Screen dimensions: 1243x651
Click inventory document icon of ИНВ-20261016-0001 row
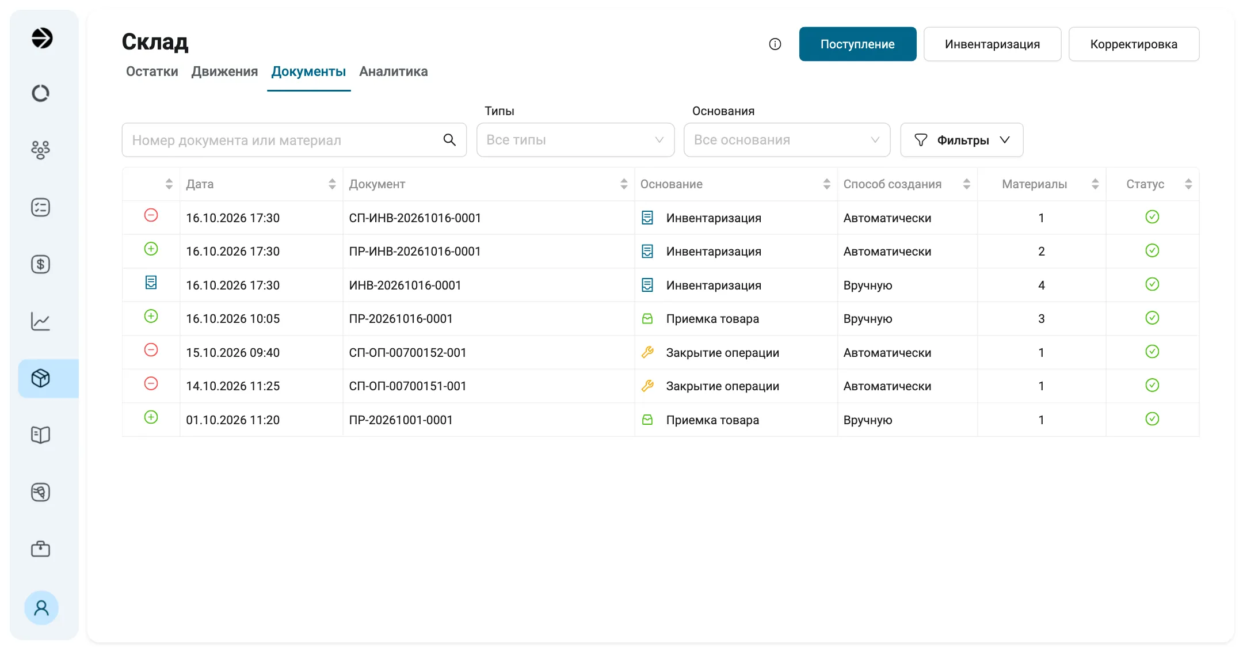pos(151,283)
